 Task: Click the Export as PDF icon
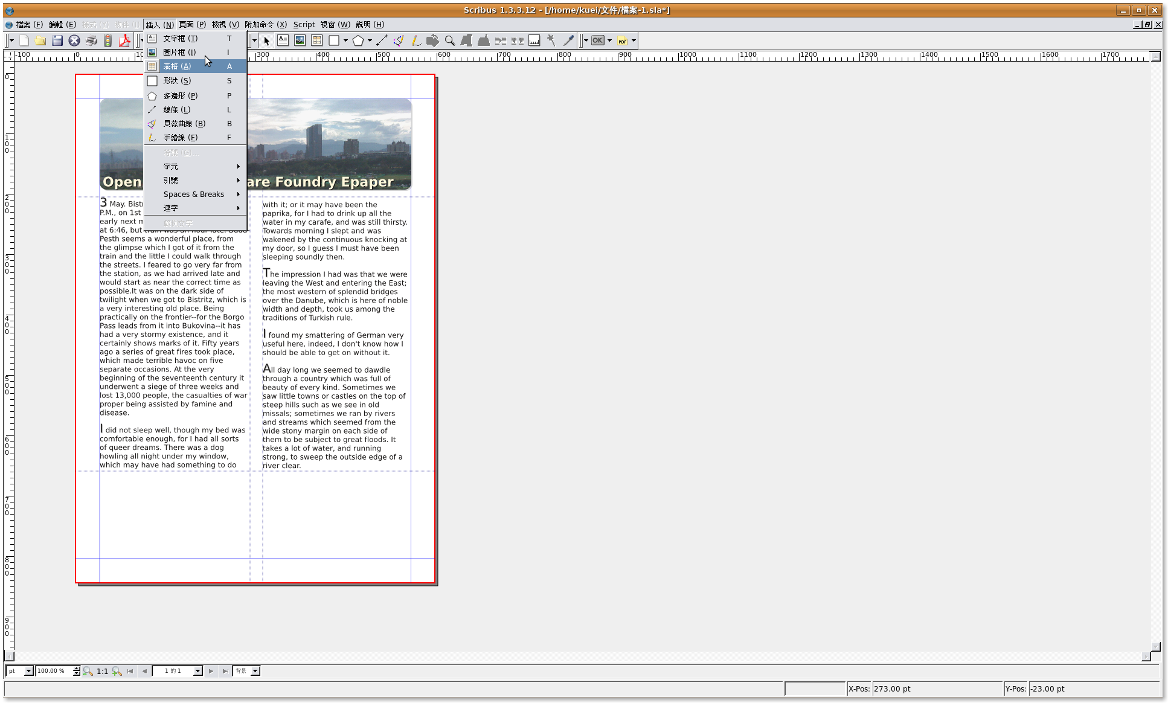[x=124, y=40]
